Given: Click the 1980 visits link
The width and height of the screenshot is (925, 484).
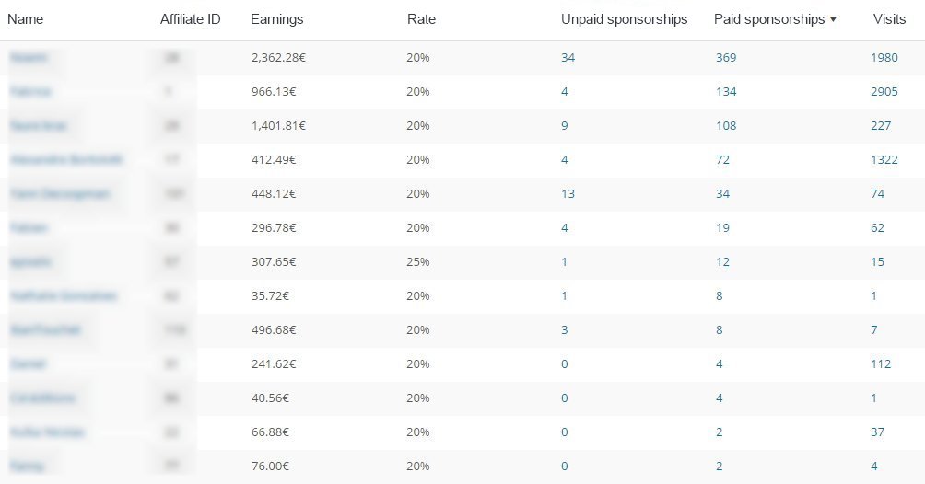Looking at the screenshot, I should pyautogui.click(x=884, y=58).
